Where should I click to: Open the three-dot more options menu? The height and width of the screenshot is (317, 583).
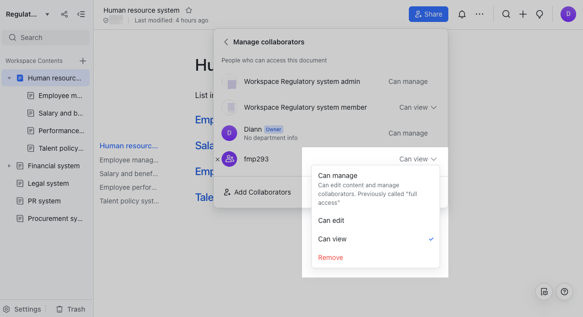point(480,14)
